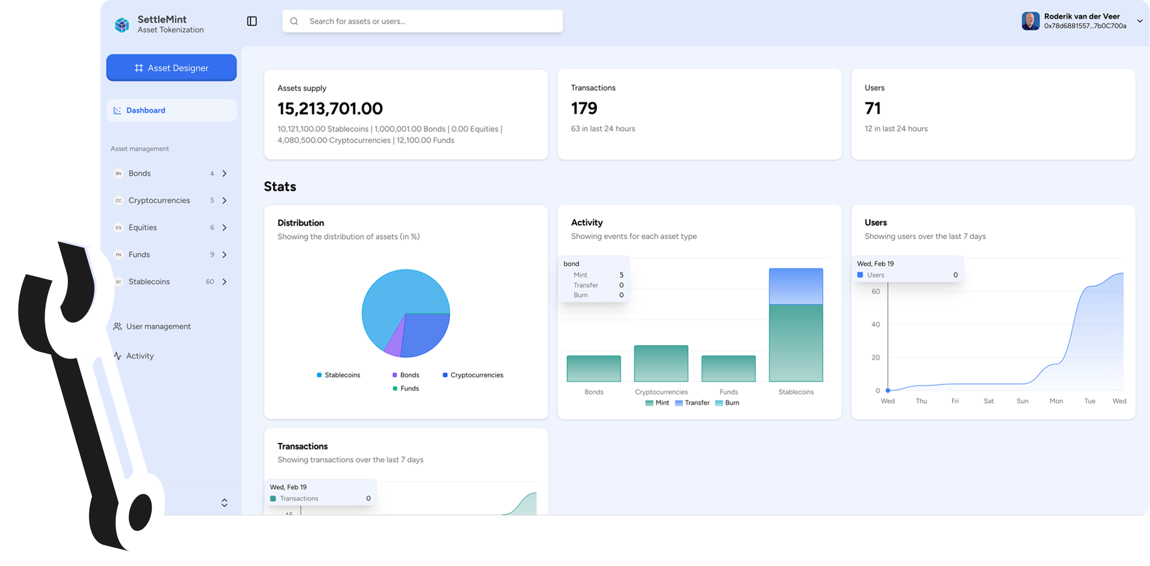Expand the Bonds row chevron
Image resolution: width=1150 pixels, height=566 pixels.
click(x=224, y=173)
